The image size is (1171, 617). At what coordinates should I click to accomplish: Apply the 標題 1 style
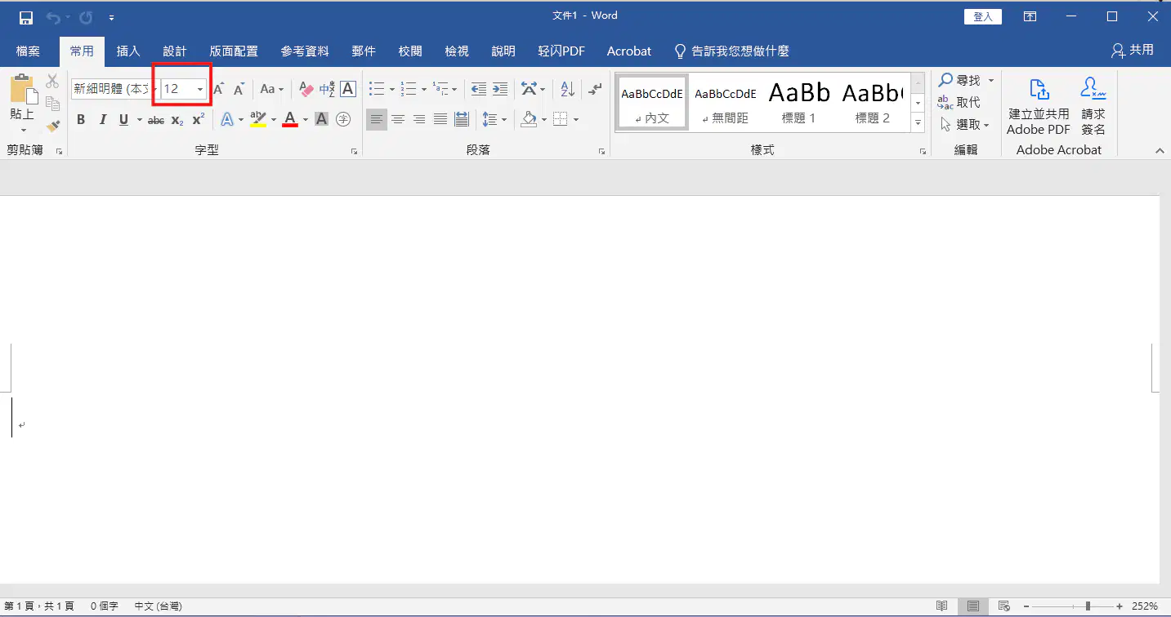pyautogui.click(x=799, y=101)
